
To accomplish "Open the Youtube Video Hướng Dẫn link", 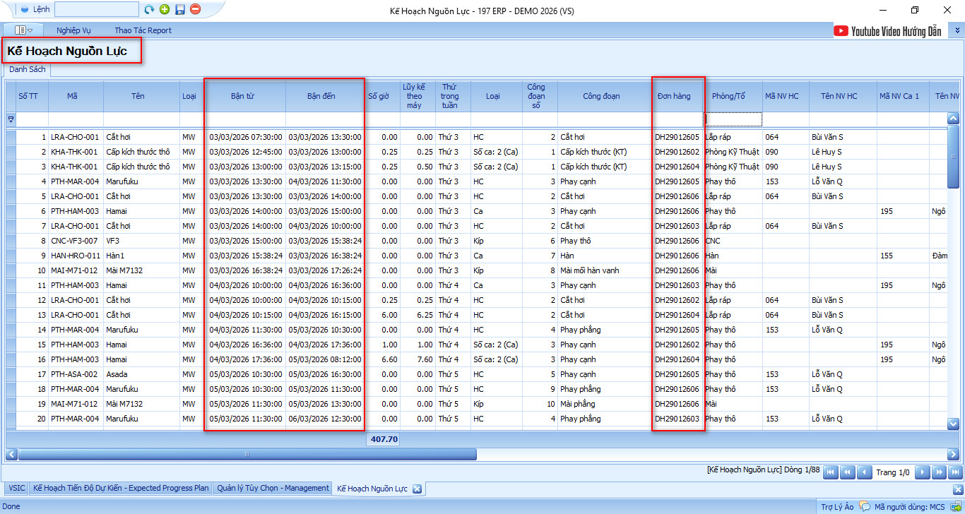I will click(888, 31).
